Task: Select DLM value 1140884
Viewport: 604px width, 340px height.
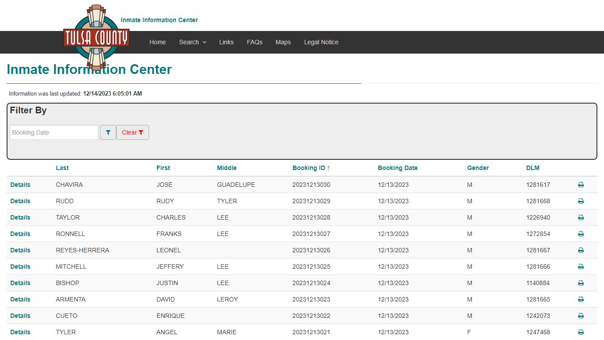Action: tap(538, 283)
